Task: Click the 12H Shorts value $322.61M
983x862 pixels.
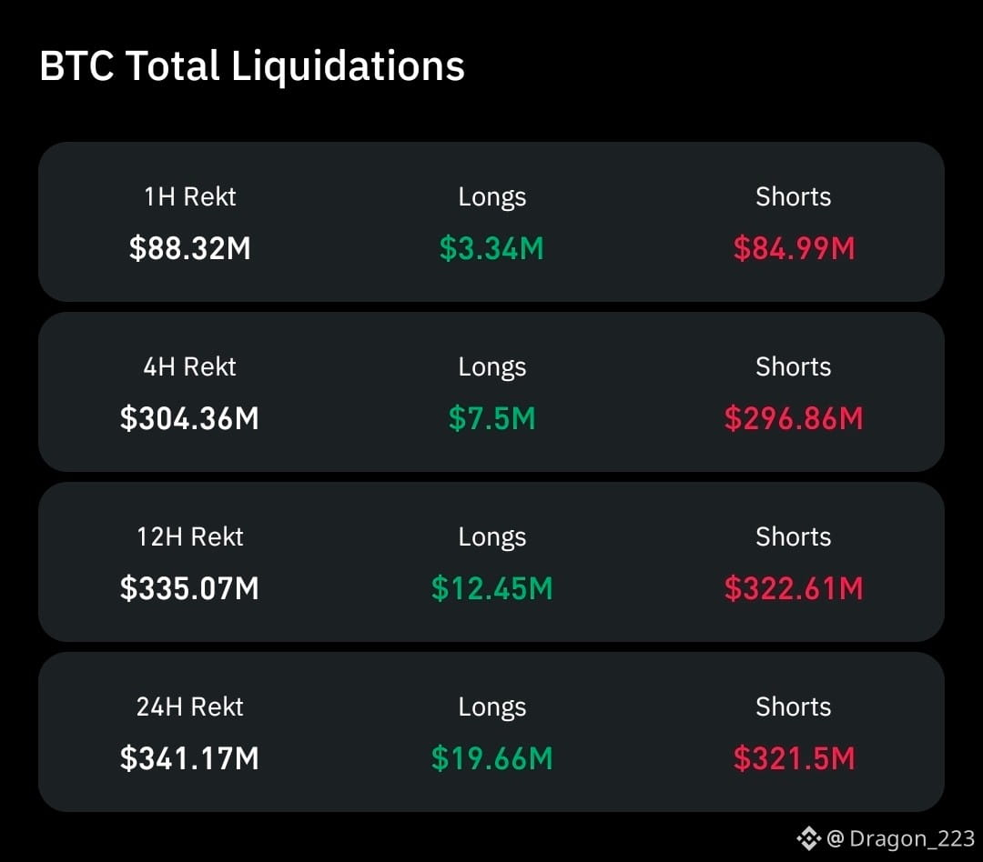Action: click(794, 588)
